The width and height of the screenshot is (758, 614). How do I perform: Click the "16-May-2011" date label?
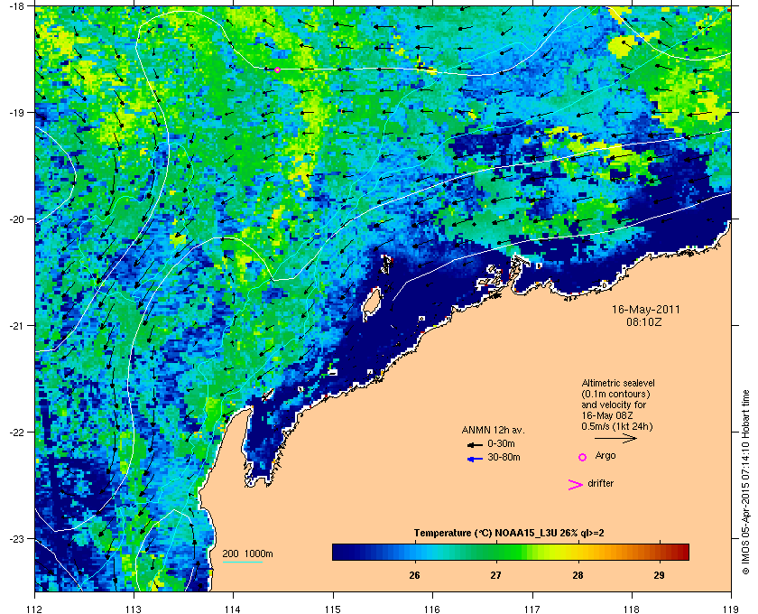646,309
